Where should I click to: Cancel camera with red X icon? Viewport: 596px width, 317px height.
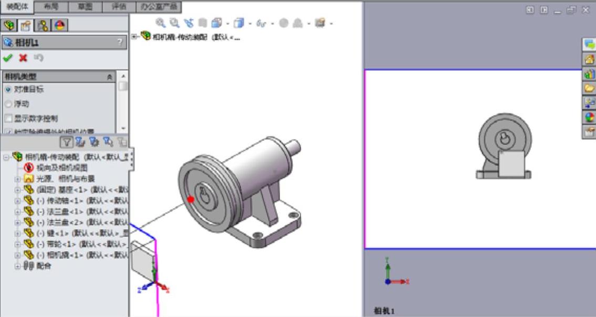pos(23,58)
